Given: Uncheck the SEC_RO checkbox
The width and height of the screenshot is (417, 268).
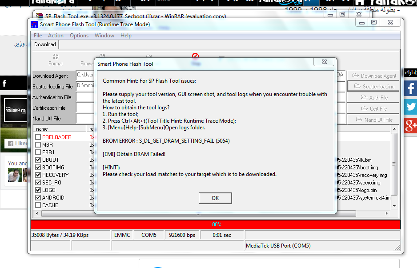Looking at the screenshot, I should (x=38, y=183).
